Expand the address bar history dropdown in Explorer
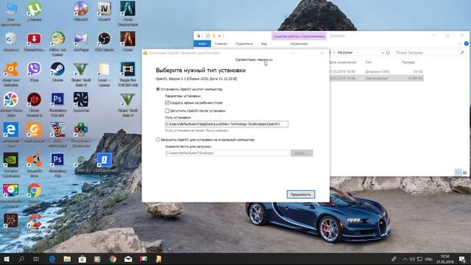471x265 pixels. [383, 52]
